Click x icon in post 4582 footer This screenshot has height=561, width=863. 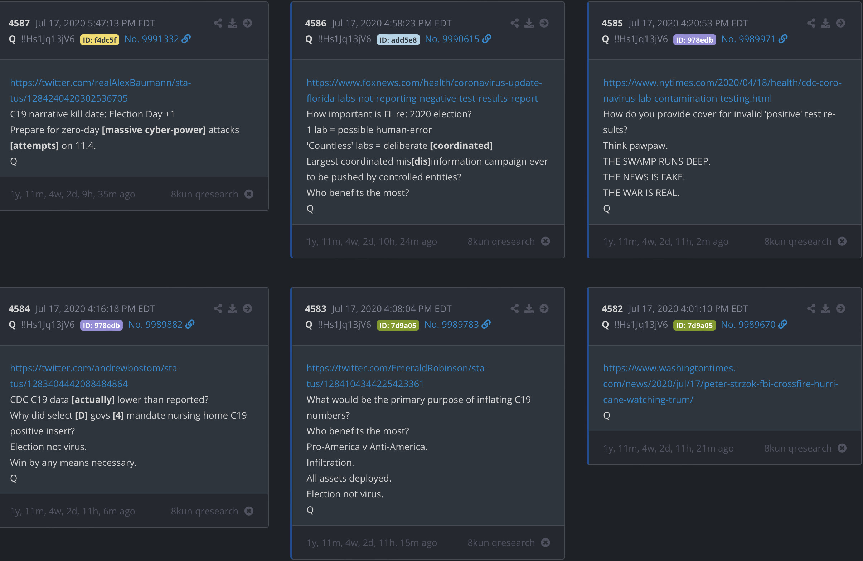(x=842, y=448)
